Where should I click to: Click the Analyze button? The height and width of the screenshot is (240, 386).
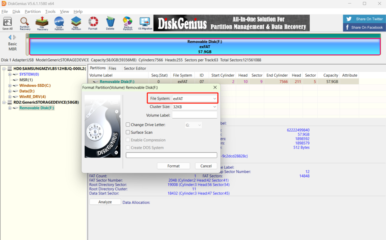click(105, 202)
